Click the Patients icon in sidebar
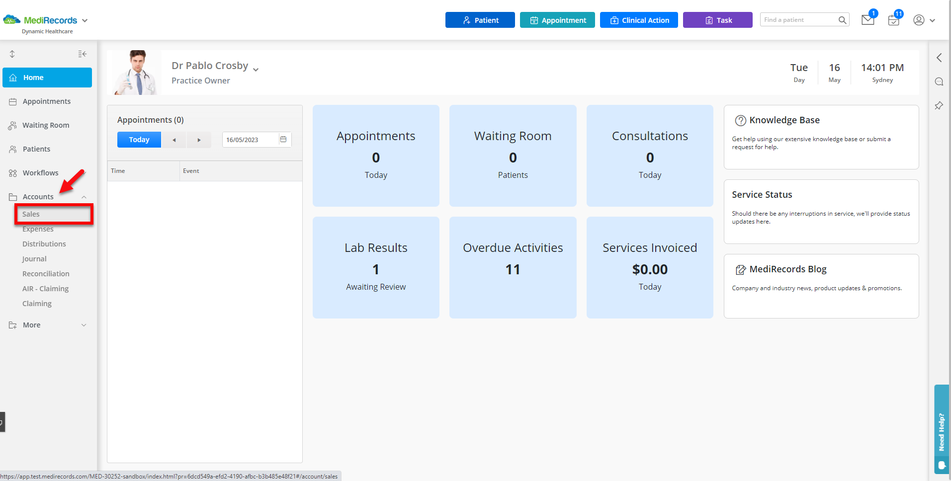Image resolution: width=951 pixels, height=481 pixels. [x=13, y=149]
